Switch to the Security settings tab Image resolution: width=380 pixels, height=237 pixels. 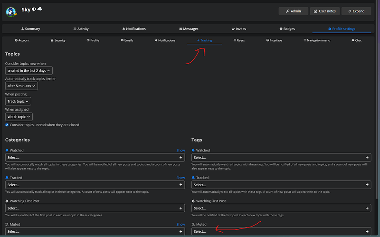pos(58,40)
